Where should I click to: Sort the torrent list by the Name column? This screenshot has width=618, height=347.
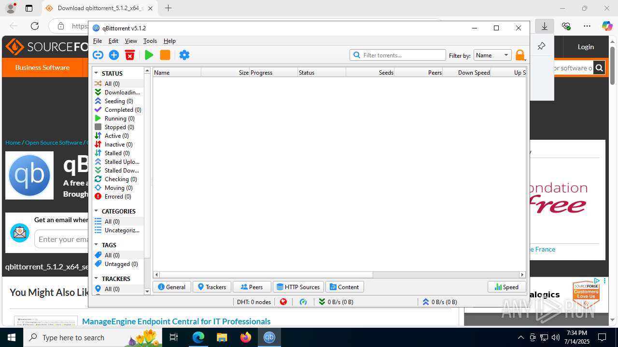177,72
